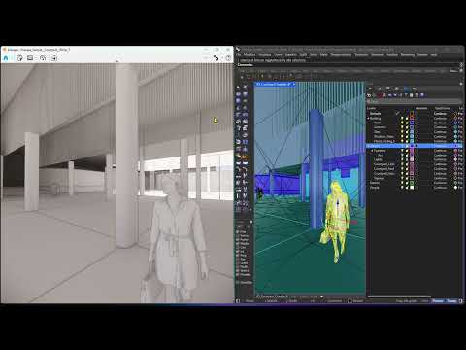Click the second icon in Enscape toolbar
This screenshot has height=350, width=466.
[x=19, y=58]
